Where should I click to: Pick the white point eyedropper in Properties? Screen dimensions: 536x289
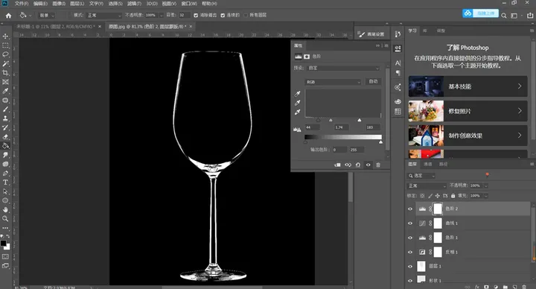point(297,112)
